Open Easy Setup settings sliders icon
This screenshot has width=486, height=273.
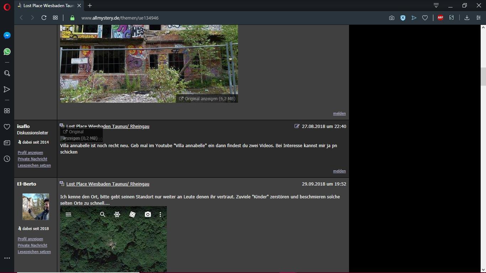click(479, 18)
